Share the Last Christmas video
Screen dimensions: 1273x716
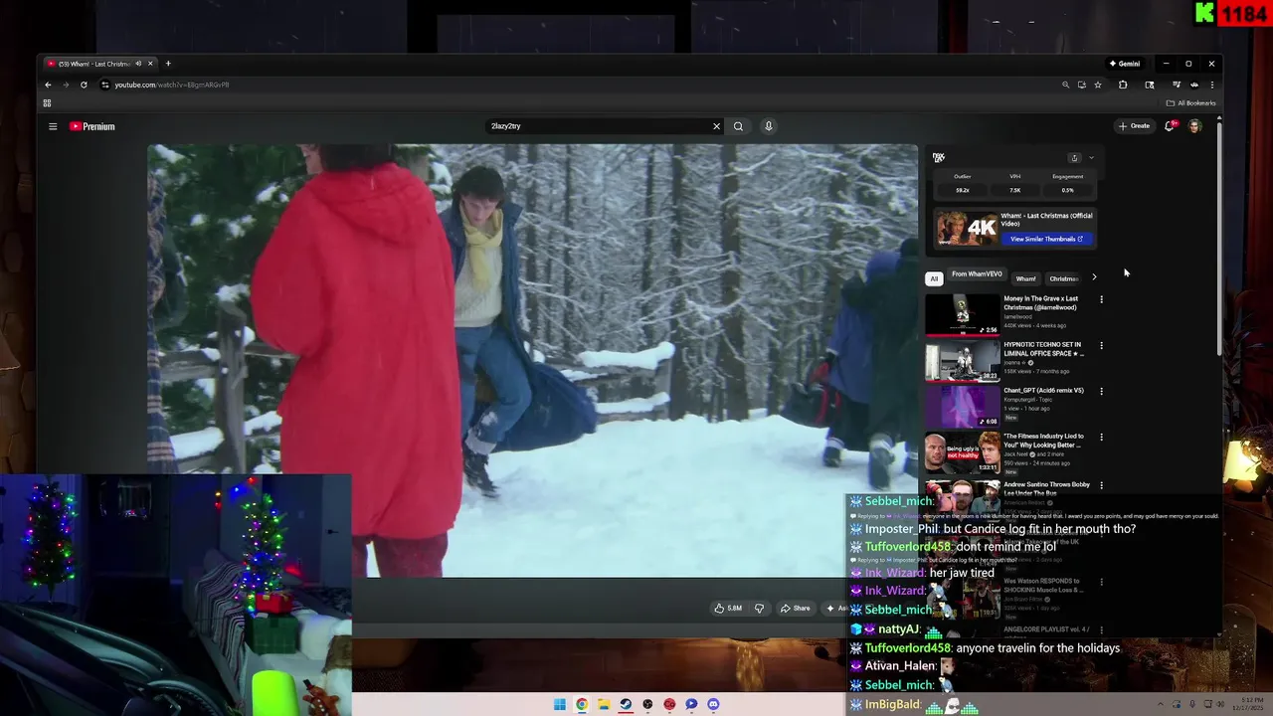click(795, 608)
